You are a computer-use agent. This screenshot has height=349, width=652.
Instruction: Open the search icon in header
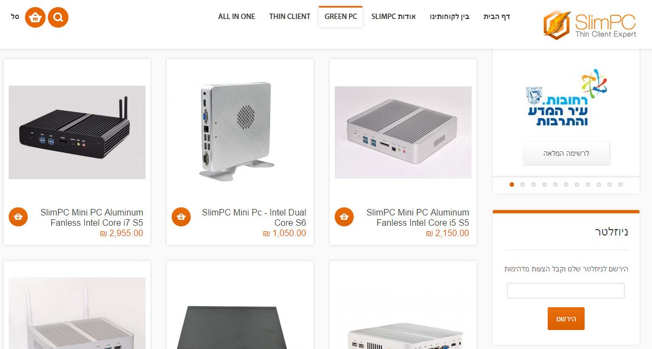tap(58, 17)
